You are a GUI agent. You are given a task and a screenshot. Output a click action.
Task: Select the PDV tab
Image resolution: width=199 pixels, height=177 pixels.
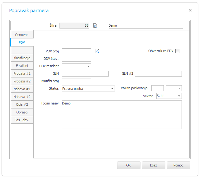[x=22, y=42]
